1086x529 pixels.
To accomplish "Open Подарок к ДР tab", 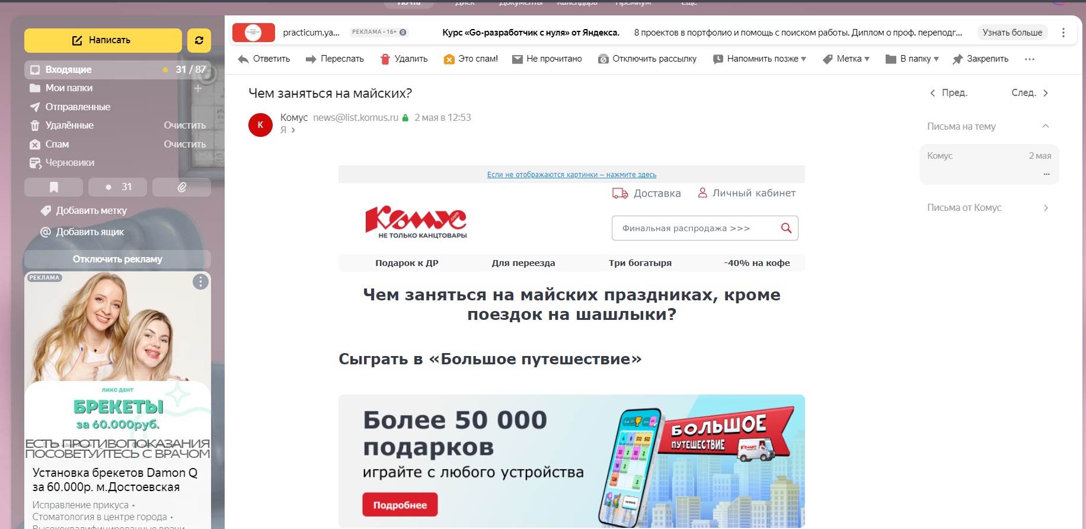I will [407, 263].
